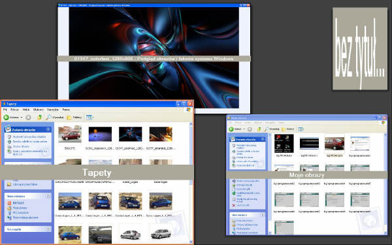The width and height of the screenshot is (392, 245).
Task: Go up one folder in Moje obrazy window
Action: [x=259, y=129]
